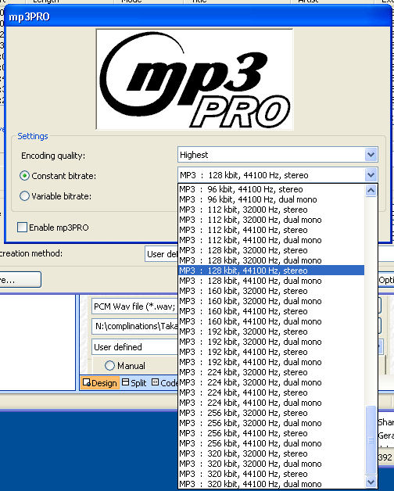
Task: Select the Variable bitrate radio button
Action: (x=24, y=196)
